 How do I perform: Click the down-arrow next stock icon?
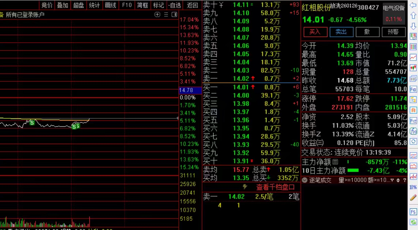(413, 26)
